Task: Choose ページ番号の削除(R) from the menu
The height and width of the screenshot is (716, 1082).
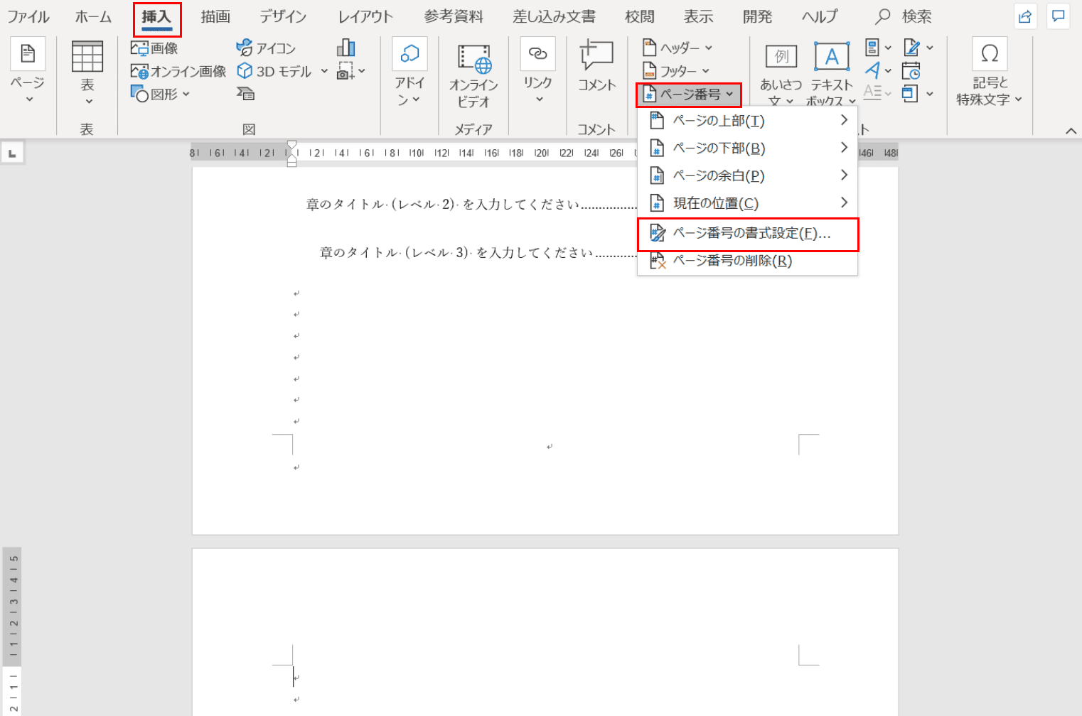Action: 748,261
